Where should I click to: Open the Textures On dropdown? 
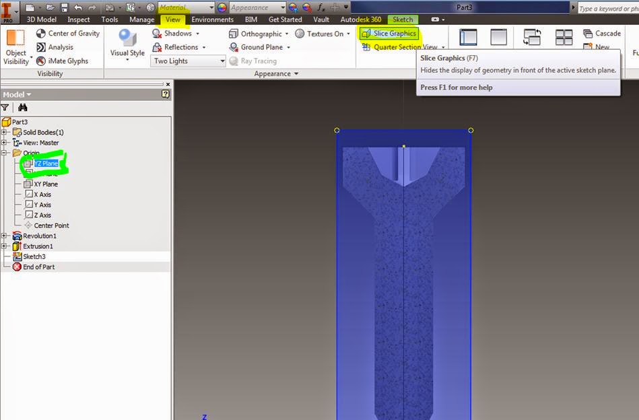pyautogui.click(x=323, y=34)
